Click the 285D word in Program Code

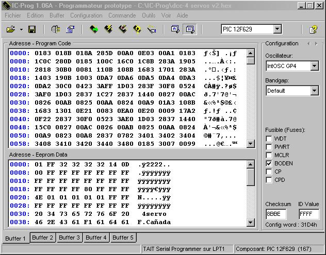[105, 53]
